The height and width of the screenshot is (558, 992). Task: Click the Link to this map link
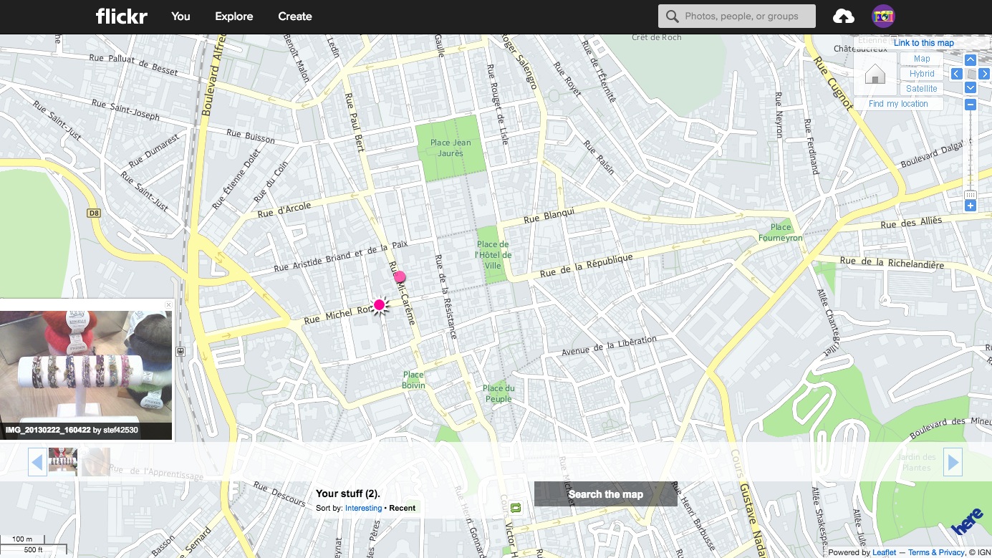923,42
